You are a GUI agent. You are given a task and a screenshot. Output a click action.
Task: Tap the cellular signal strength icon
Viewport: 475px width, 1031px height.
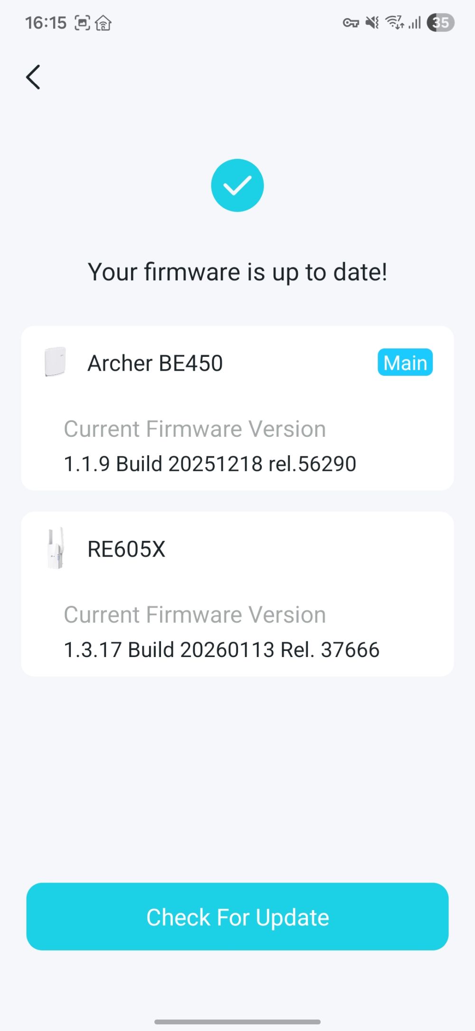415,22
